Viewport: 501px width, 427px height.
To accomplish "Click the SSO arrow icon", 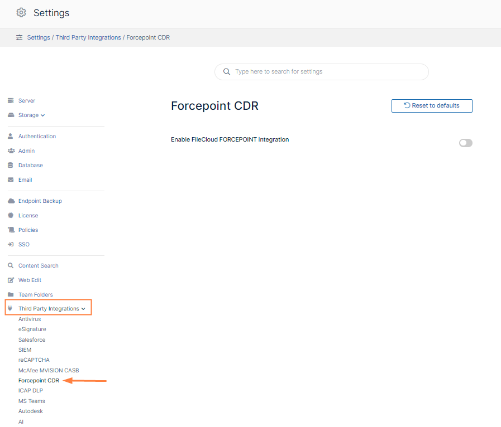I will (11, 244).
